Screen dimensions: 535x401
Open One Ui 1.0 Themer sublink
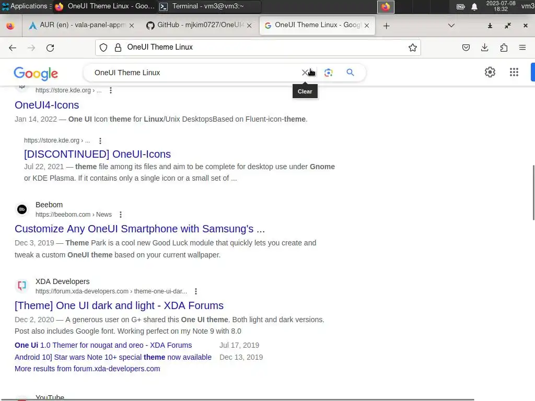(103, 345)
